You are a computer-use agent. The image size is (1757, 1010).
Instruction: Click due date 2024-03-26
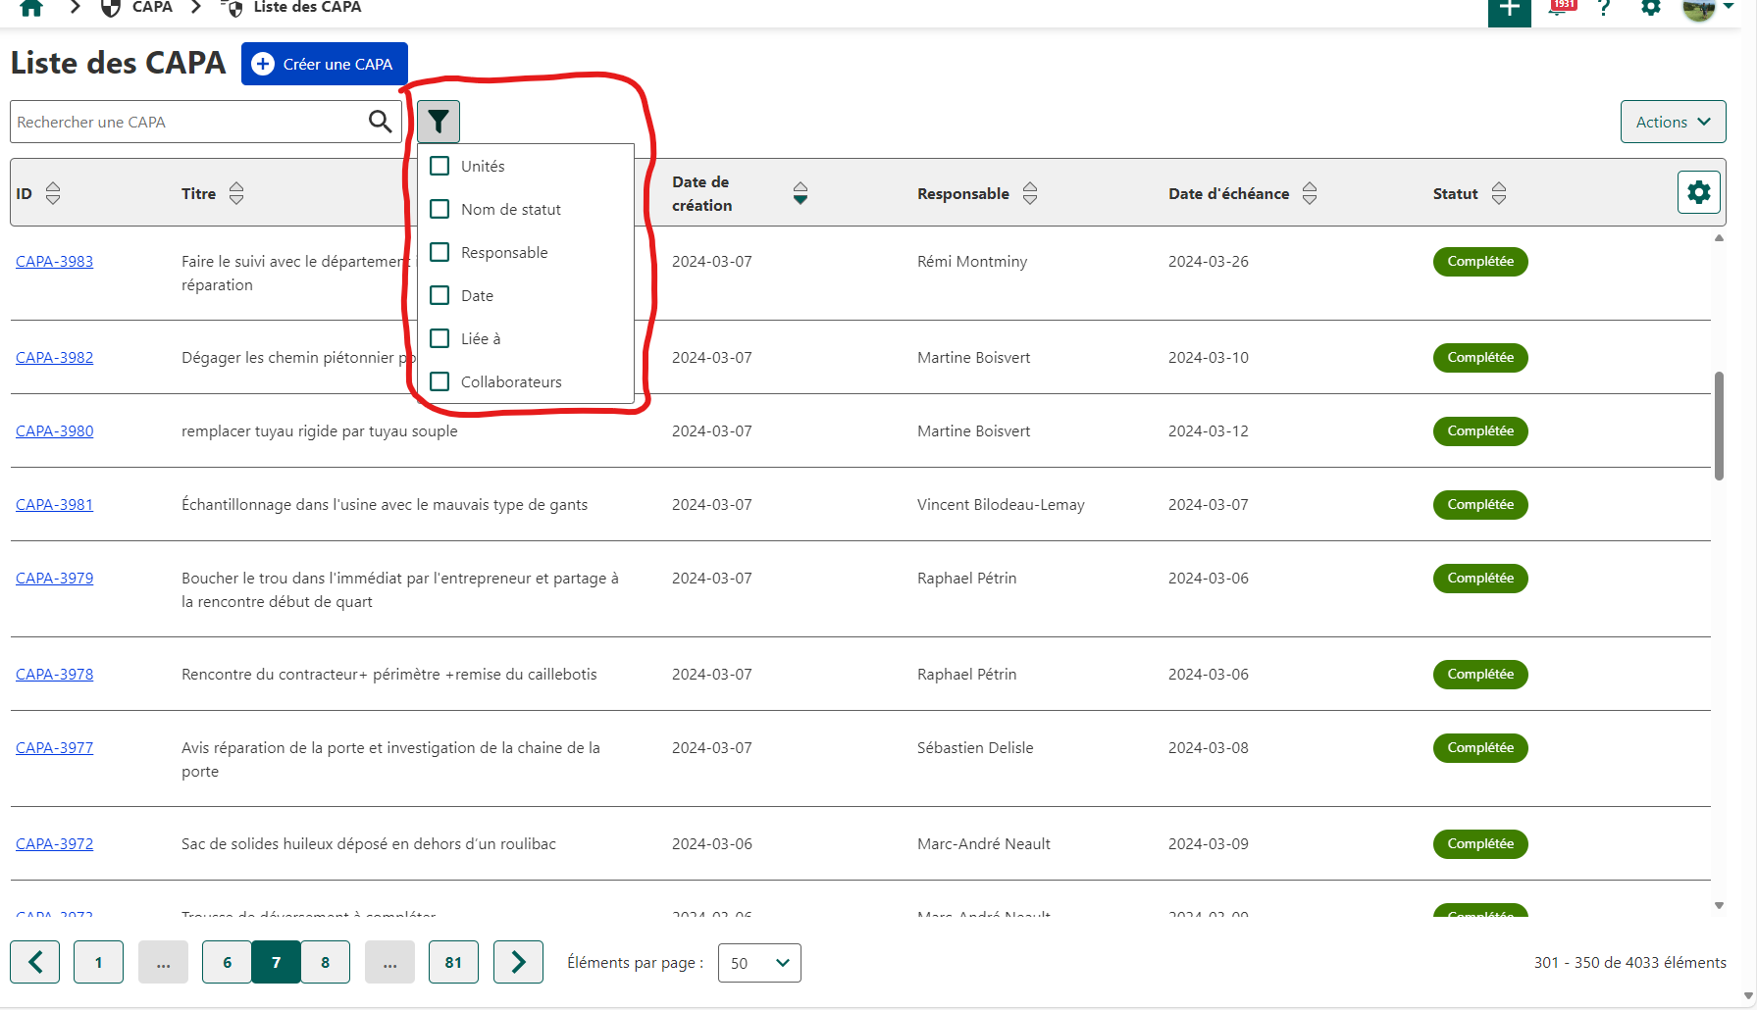tap(1209, 262)
